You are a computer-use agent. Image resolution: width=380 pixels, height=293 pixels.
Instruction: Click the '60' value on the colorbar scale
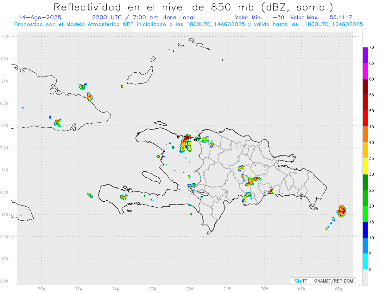(x=372, y=79)
